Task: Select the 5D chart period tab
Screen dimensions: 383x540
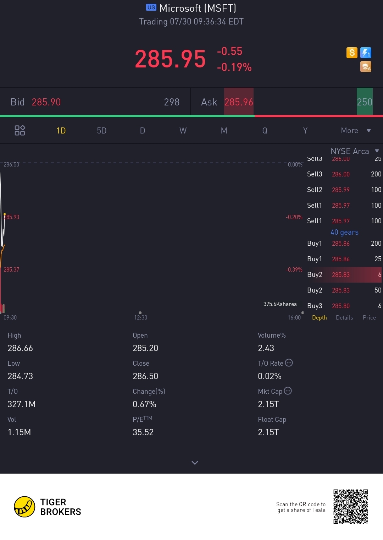Action: click(x=102, y=131)
